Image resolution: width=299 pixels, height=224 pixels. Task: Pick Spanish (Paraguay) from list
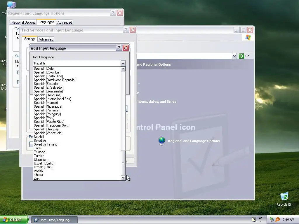coord(47,114)
